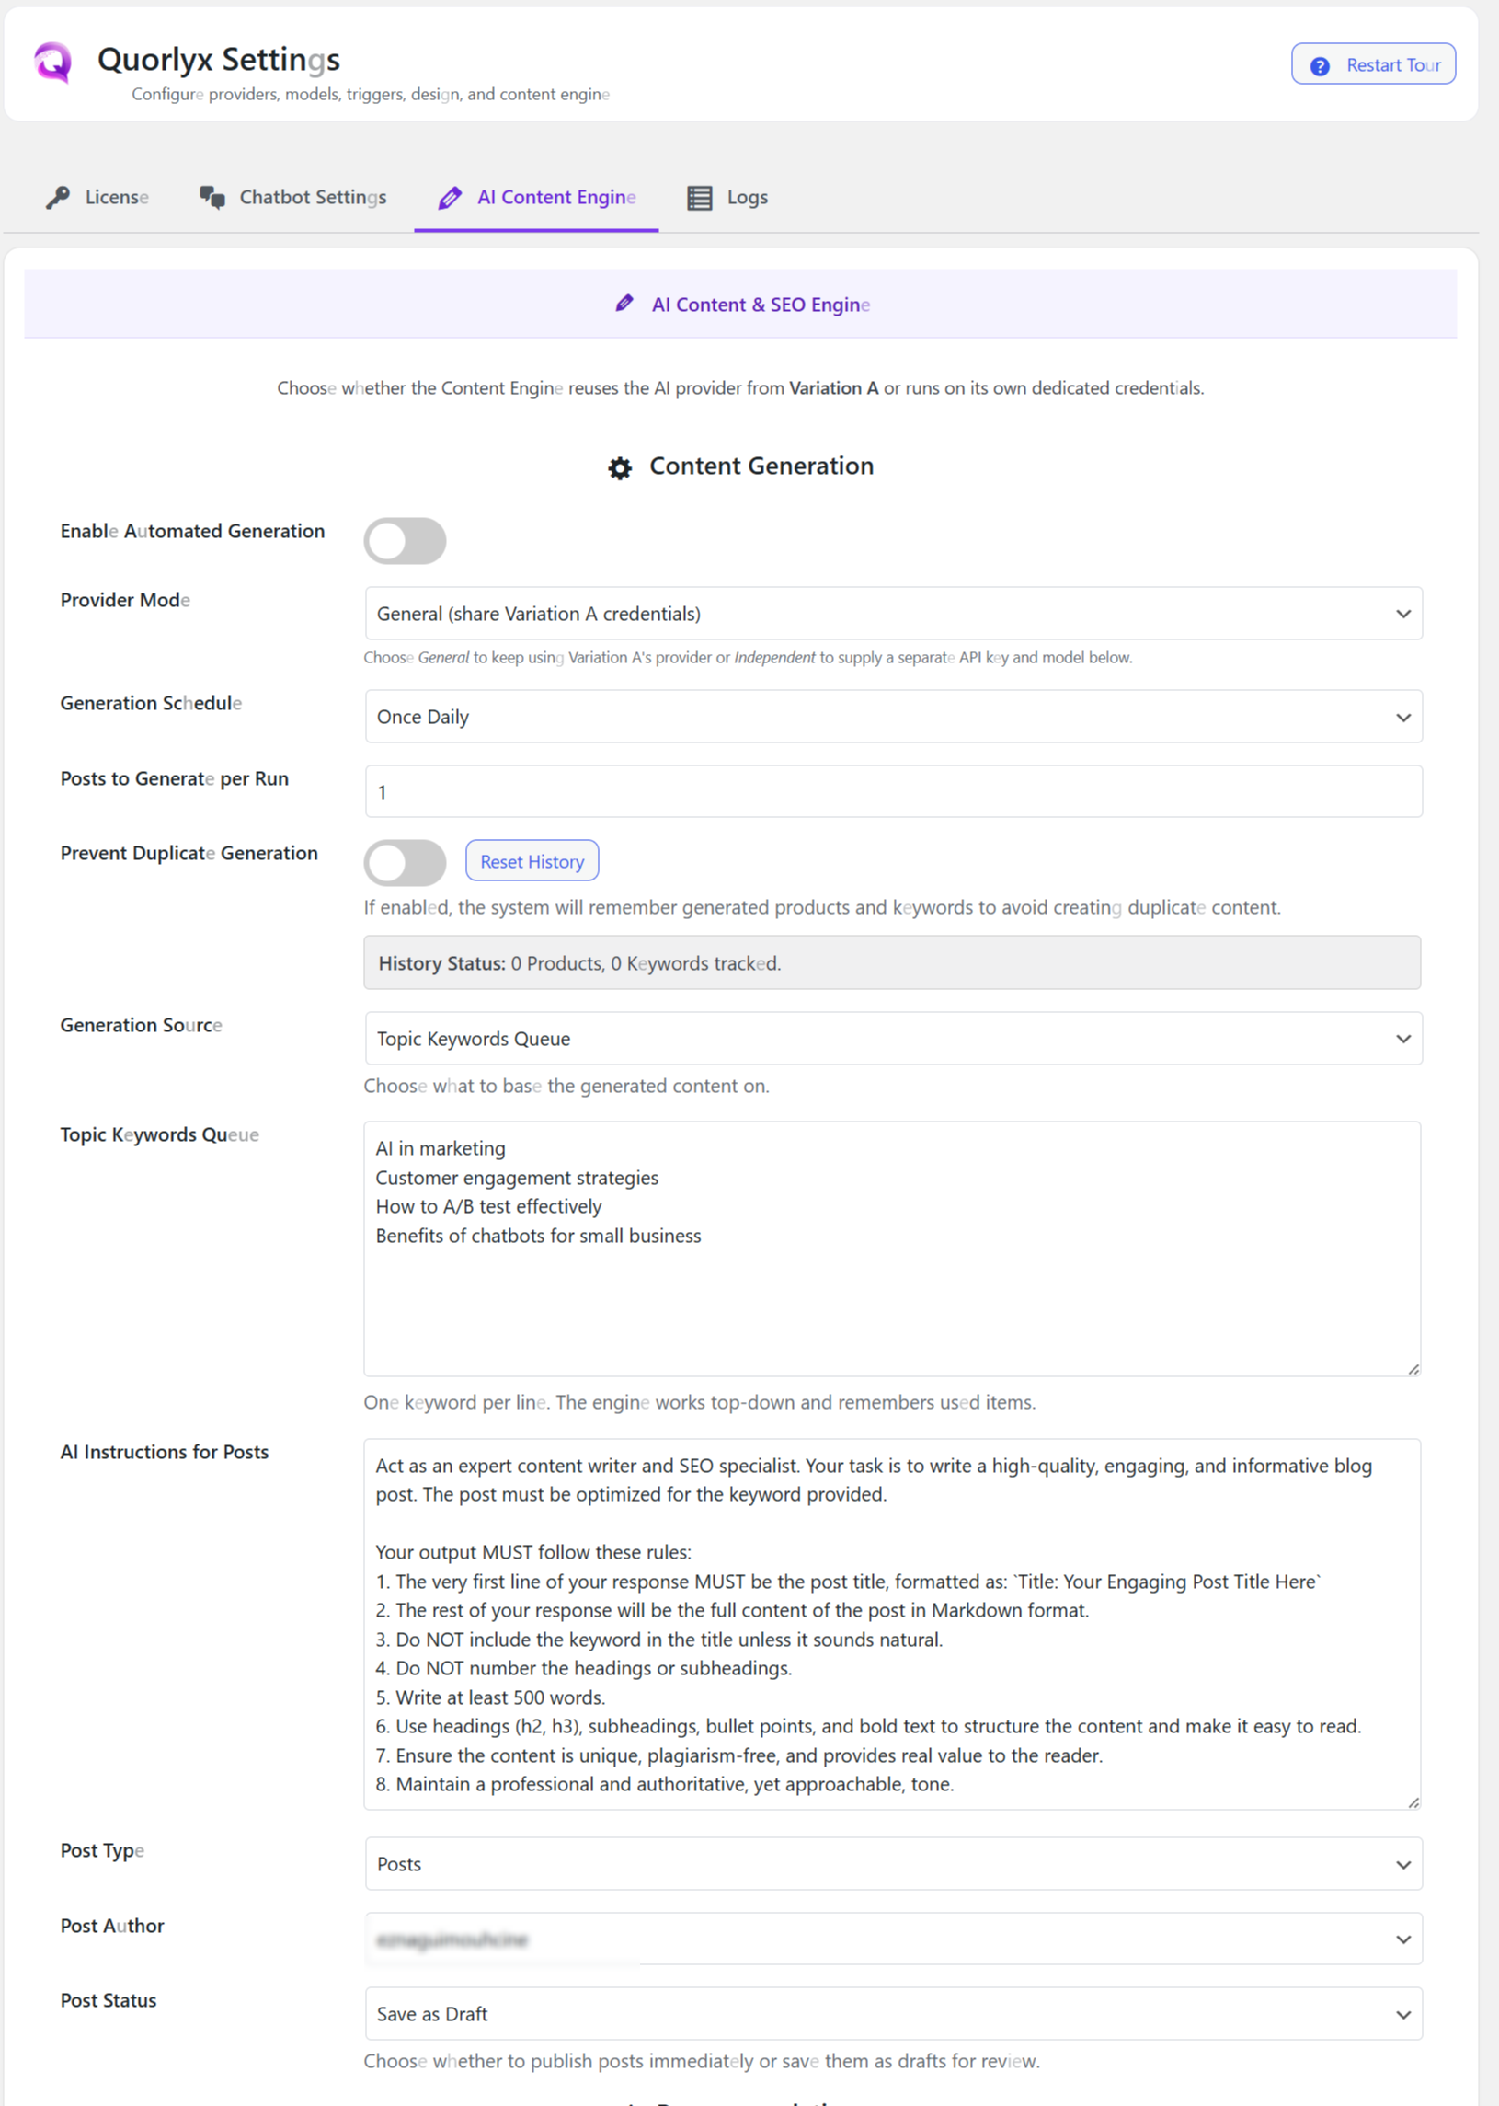The image size is (1499, 2106).
Task: Switch to the Chatbot Settings tab
Action: [x=312, y=197]
